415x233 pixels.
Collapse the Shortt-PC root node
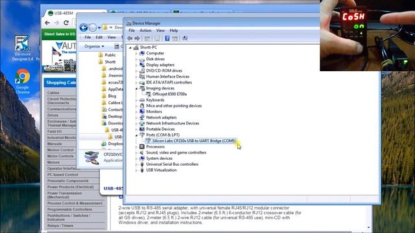[130, 47]
